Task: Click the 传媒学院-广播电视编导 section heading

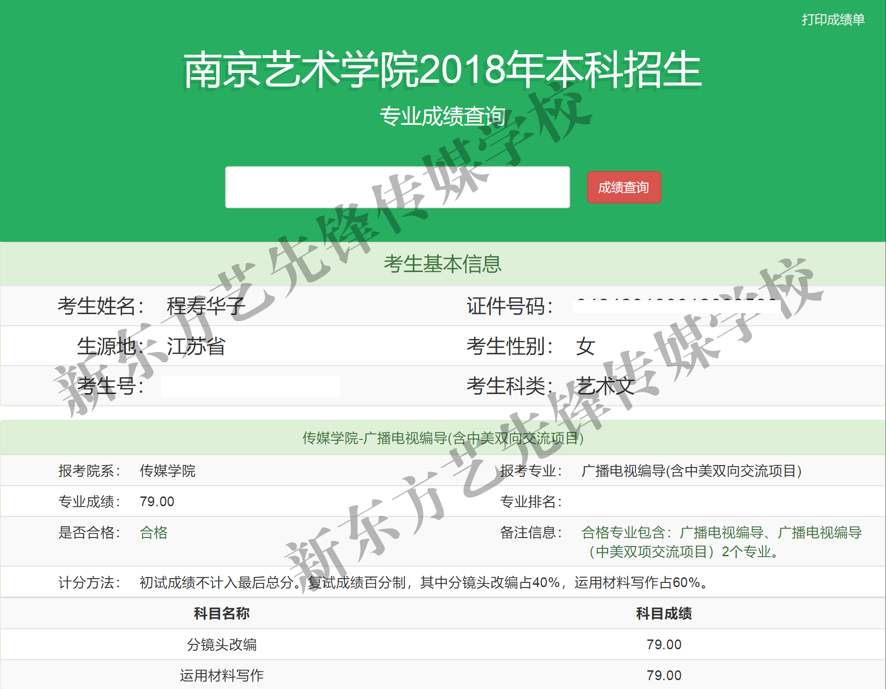Action: click(443, 438)
